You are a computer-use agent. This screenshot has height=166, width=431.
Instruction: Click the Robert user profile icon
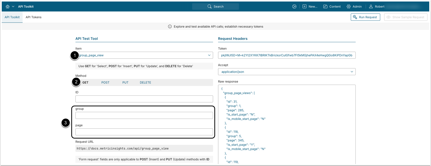click(x=371, y=6)
